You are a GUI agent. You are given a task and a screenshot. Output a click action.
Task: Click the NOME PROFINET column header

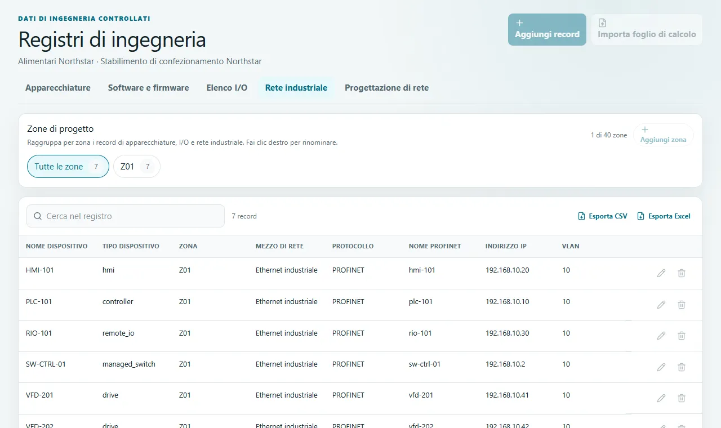coord(435,246)
